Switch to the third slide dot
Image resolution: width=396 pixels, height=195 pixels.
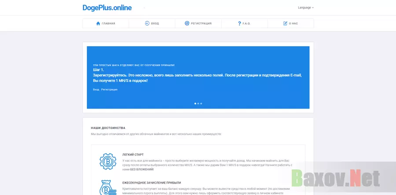point(201,103)
